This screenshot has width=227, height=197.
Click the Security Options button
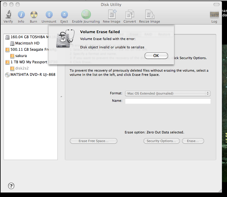[162, 141]
